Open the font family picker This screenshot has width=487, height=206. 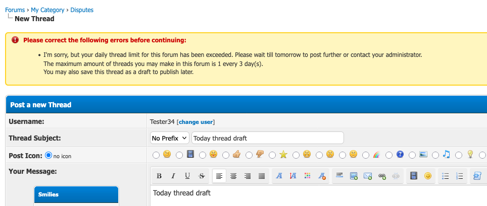pos(278,176)
